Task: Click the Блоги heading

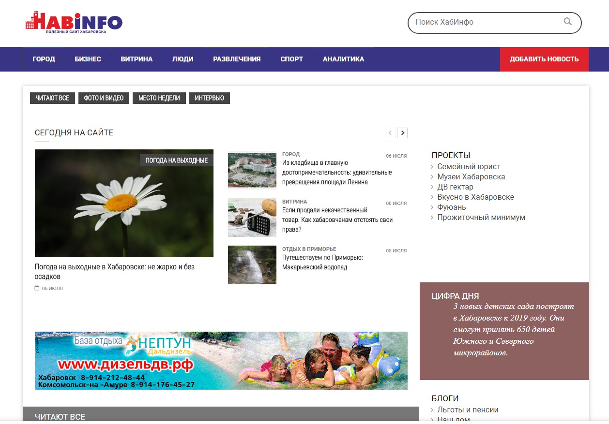Action: pos(445,398)
